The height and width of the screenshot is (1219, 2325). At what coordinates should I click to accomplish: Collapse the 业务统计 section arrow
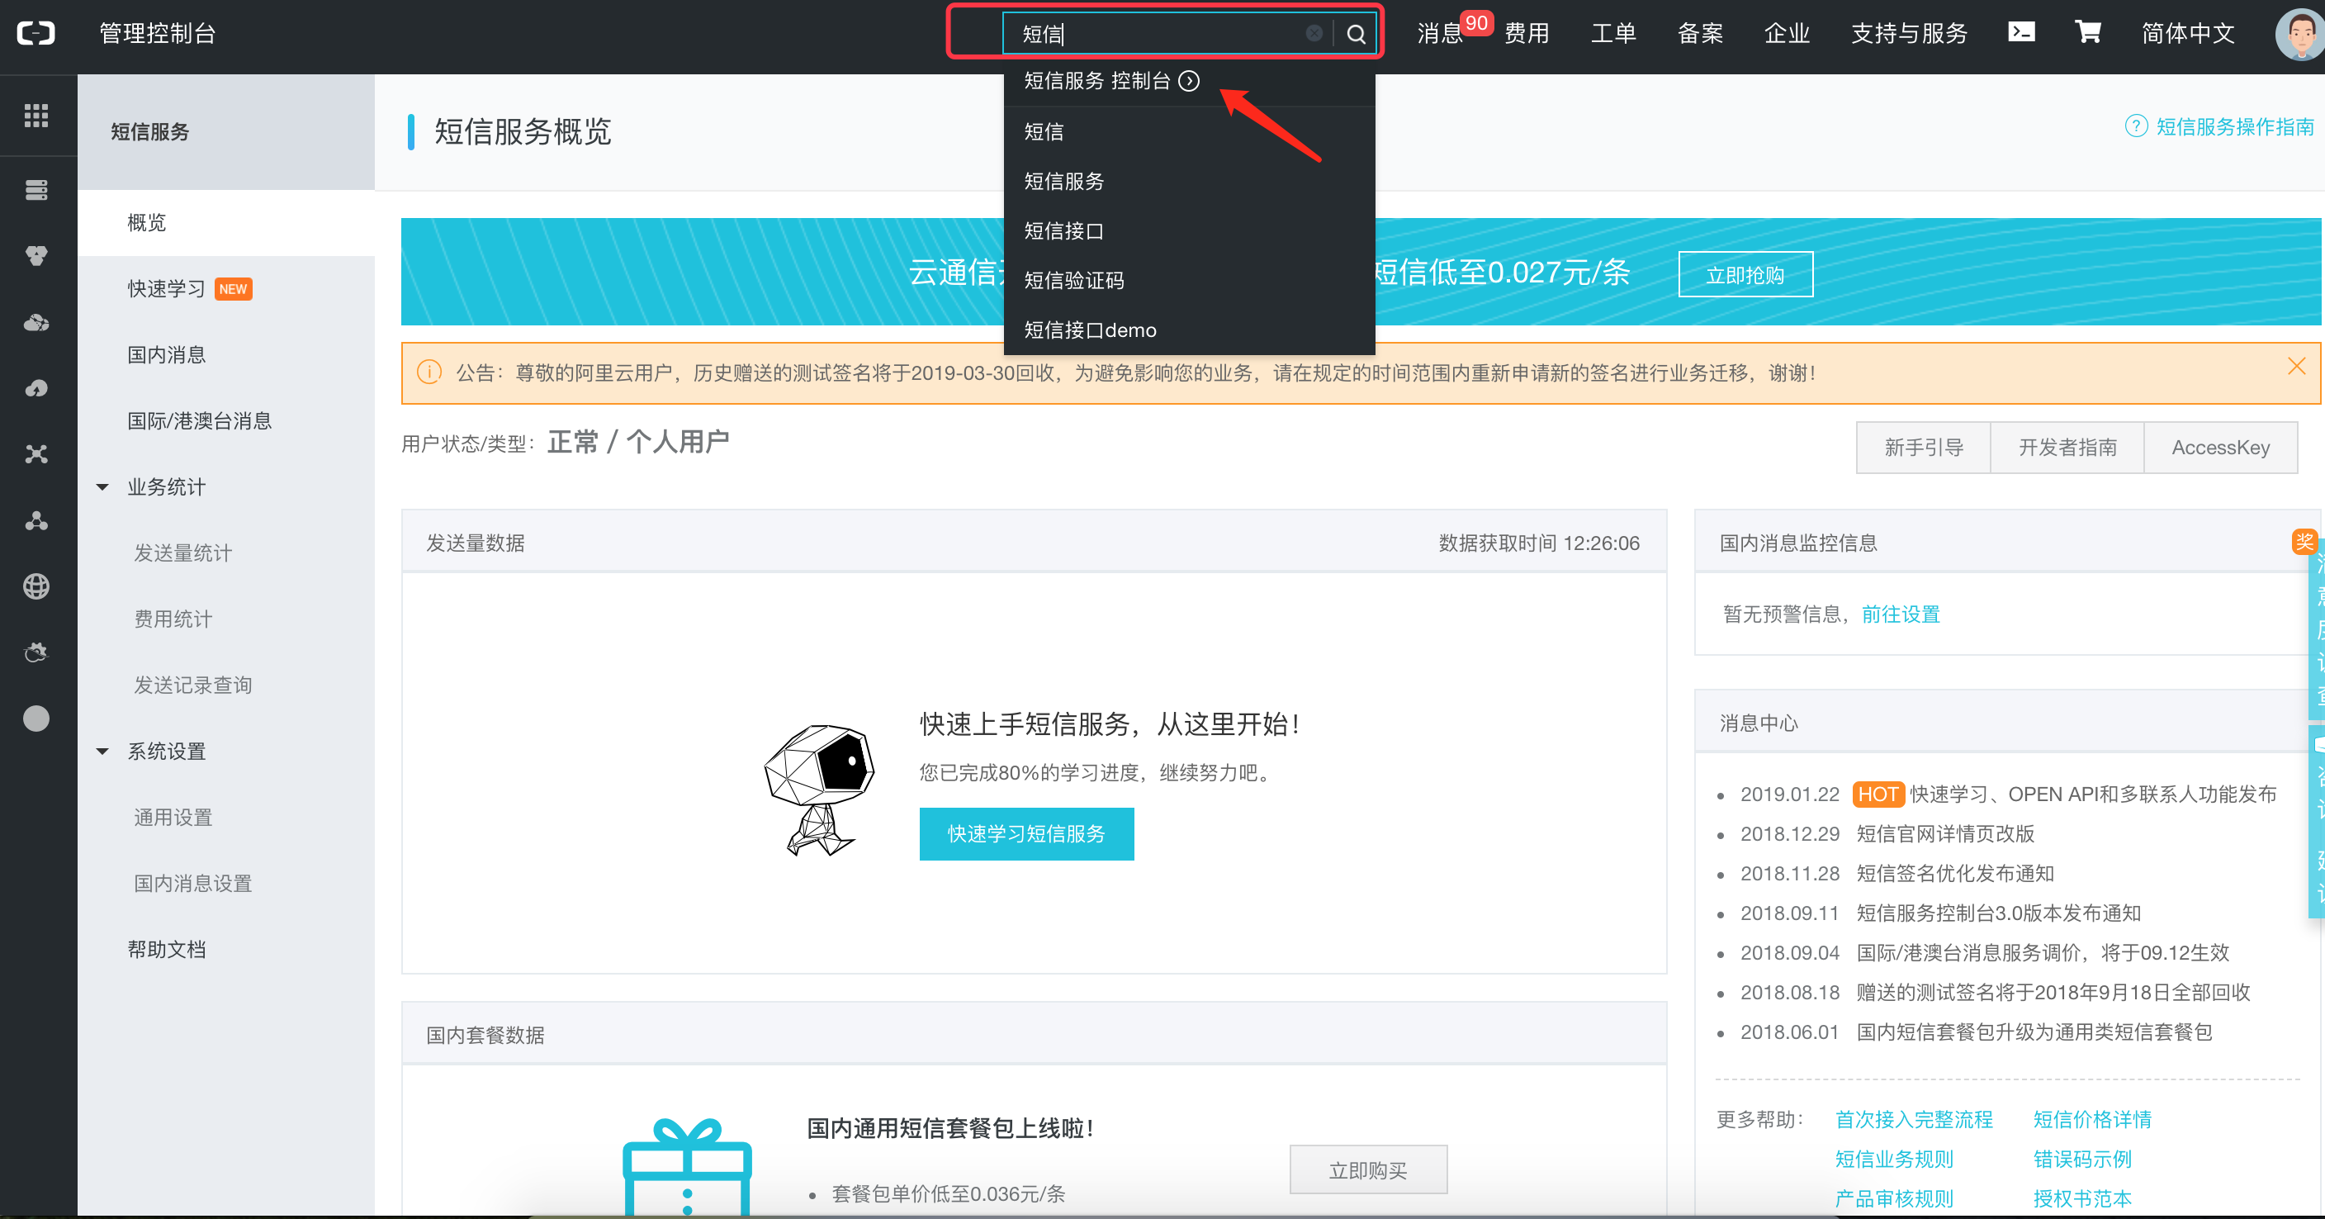102,487
